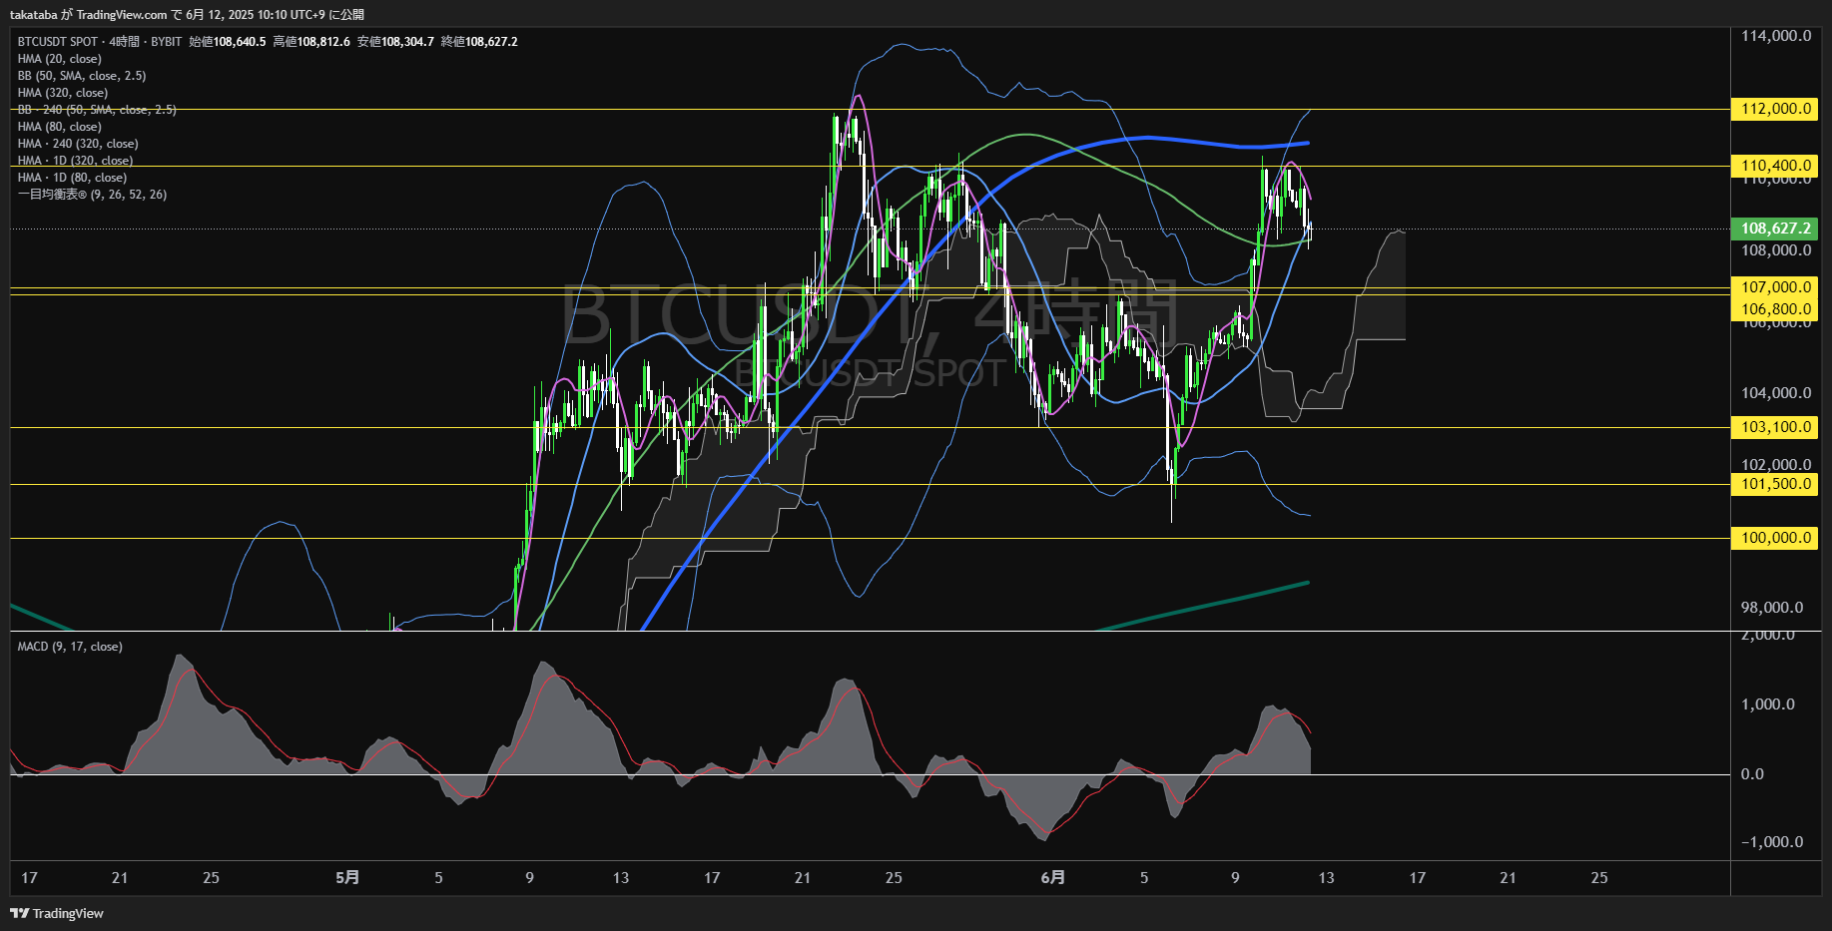Select the HMA · 1D (320, close) label

[x=75, y=161]
